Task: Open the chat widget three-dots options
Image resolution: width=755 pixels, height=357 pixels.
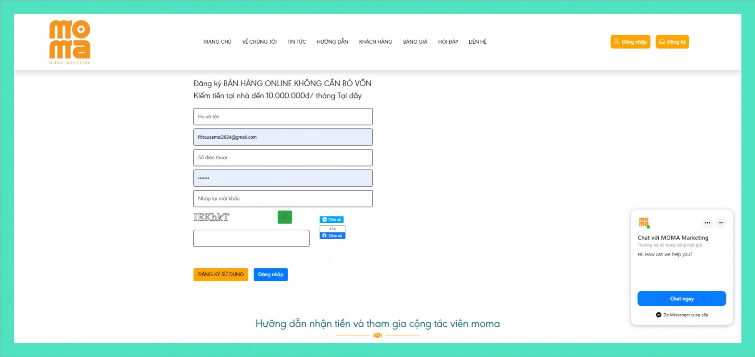Action: pos(707,223)
